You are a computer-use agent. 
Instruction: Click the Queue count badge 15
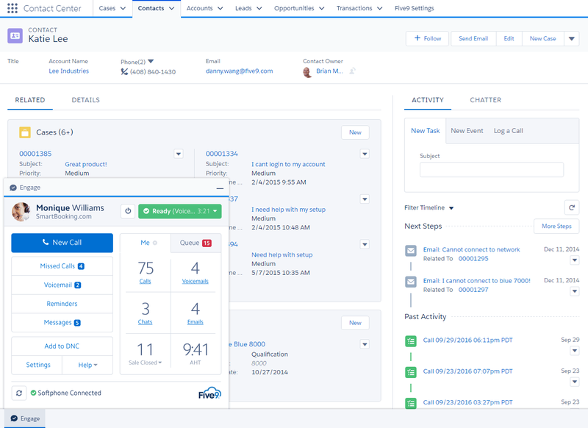click(x=207, y=243)
